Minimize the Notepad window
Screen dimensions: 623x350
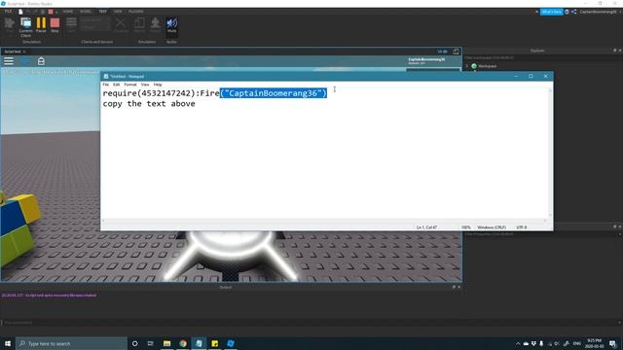516,76
